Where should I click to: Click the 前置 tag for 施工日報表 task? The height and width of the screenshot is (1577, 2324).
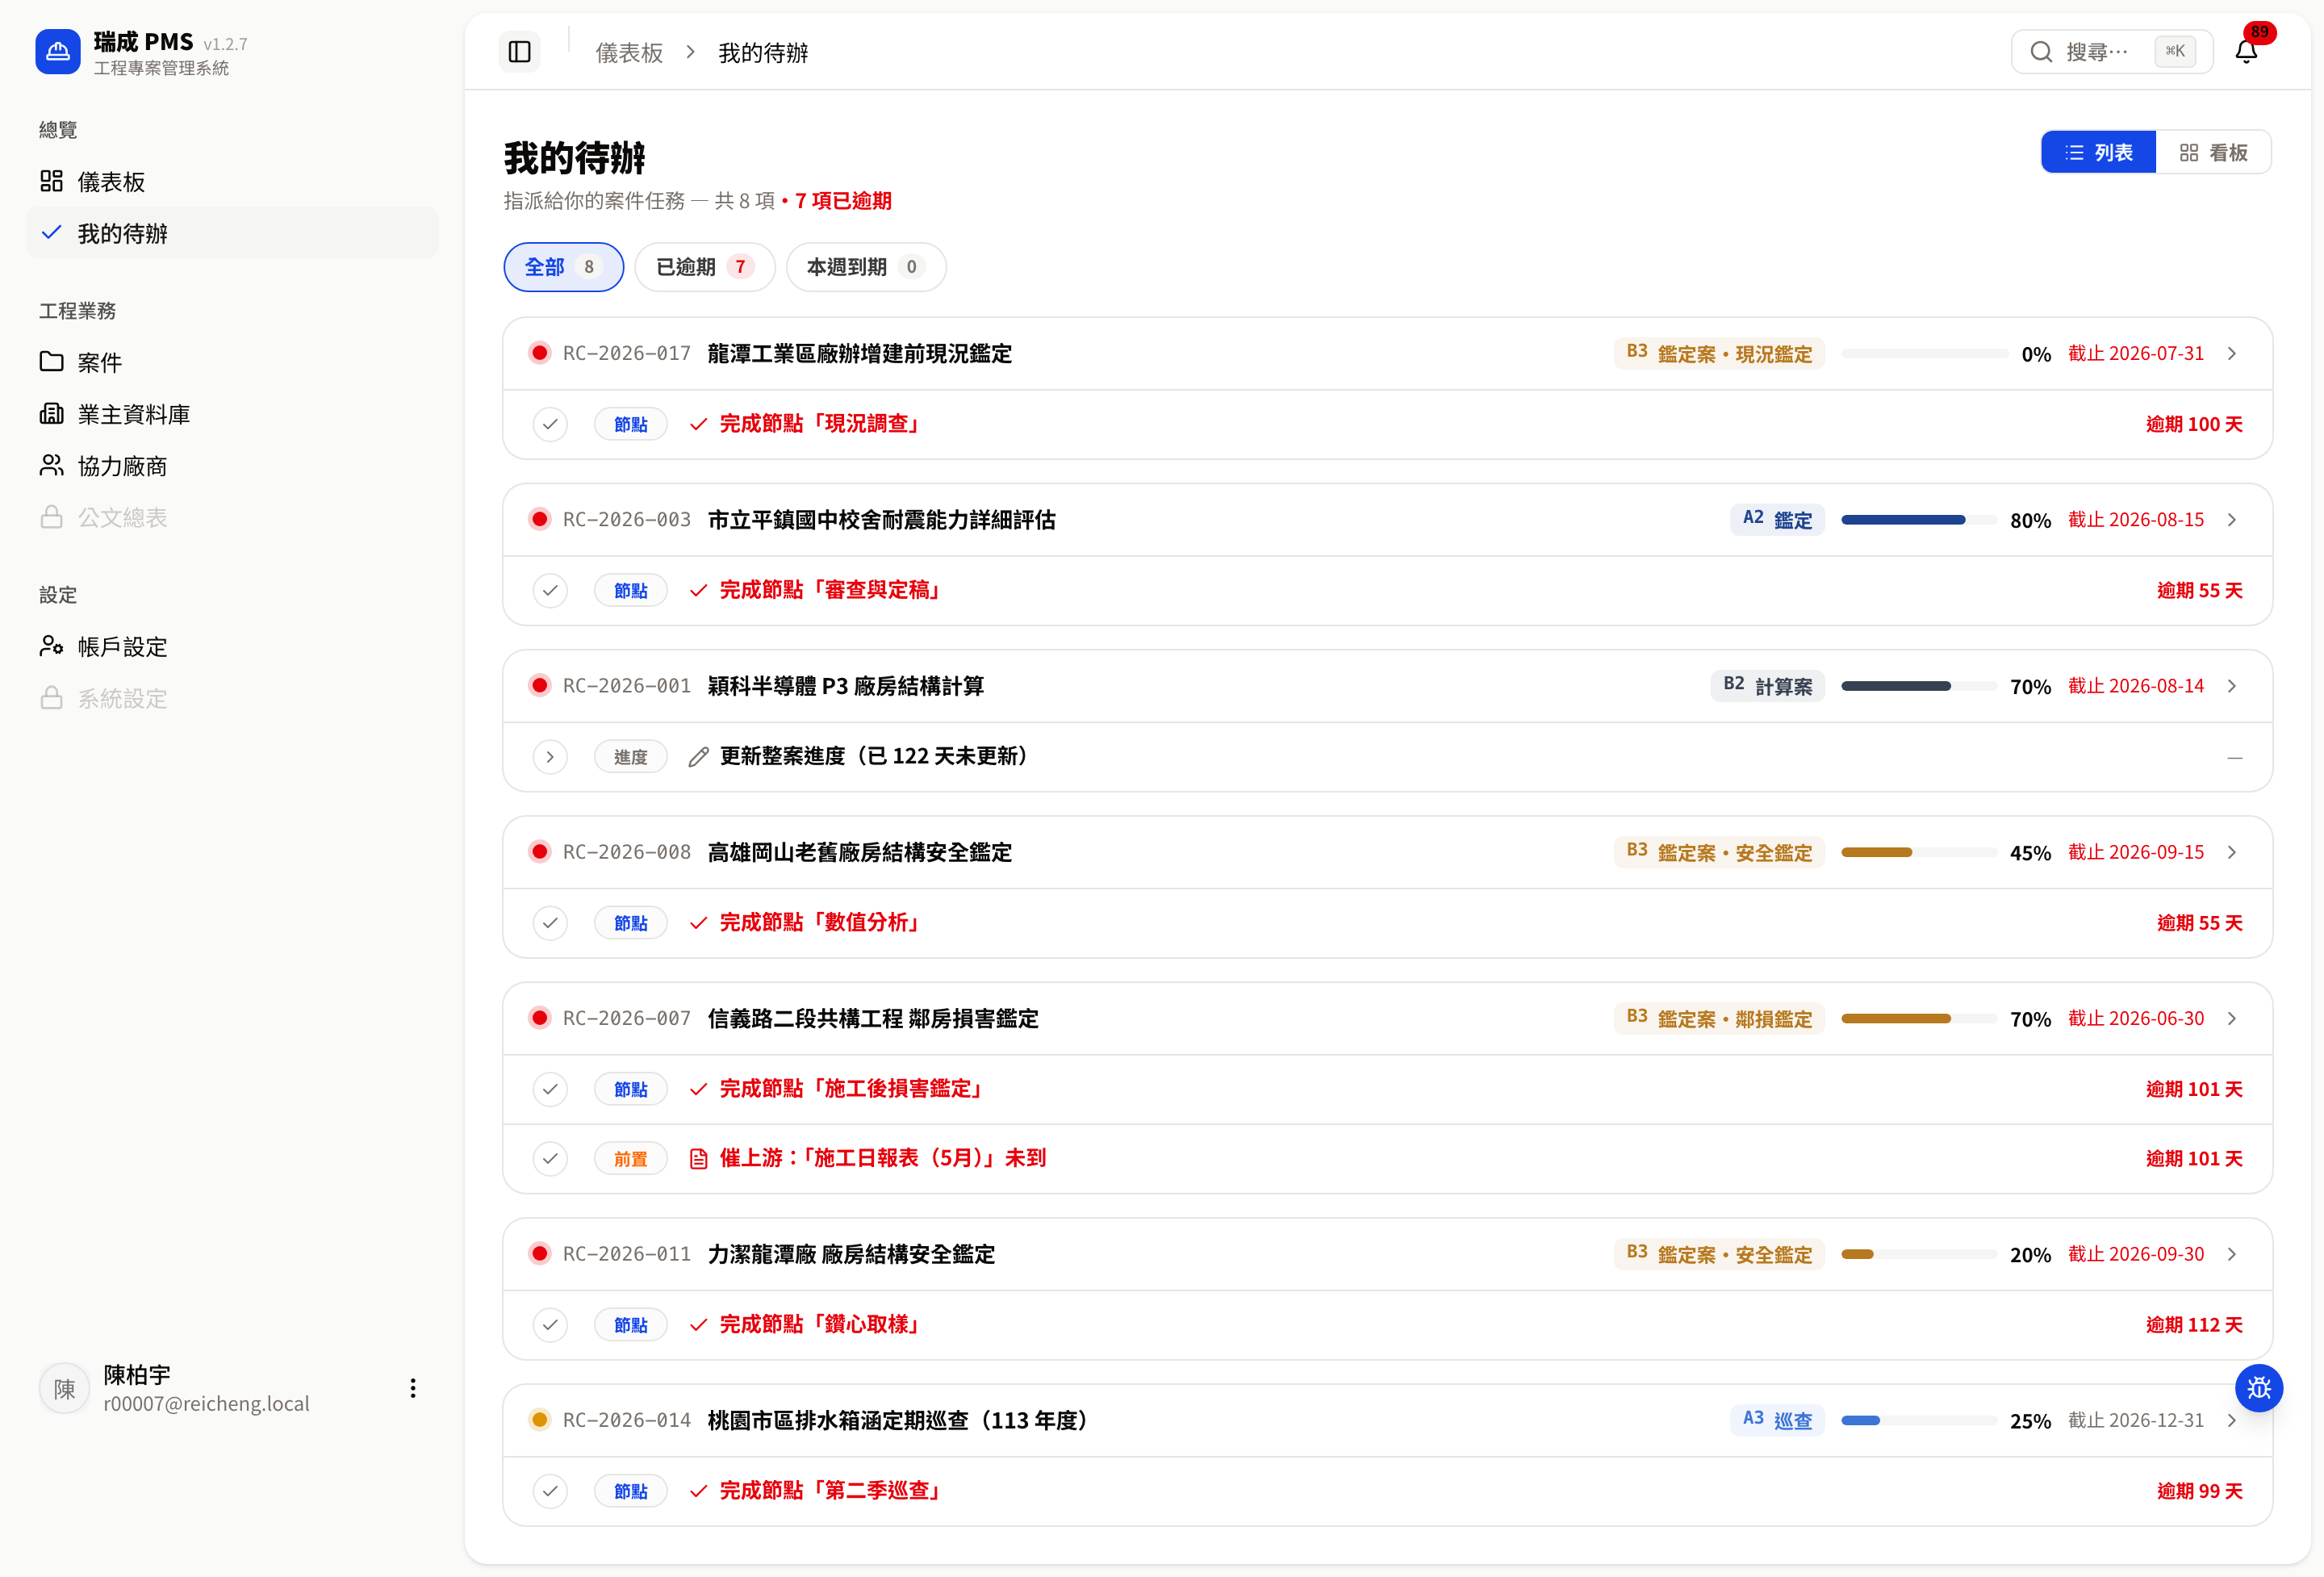pyautogui.click(x=631, y=1159)
